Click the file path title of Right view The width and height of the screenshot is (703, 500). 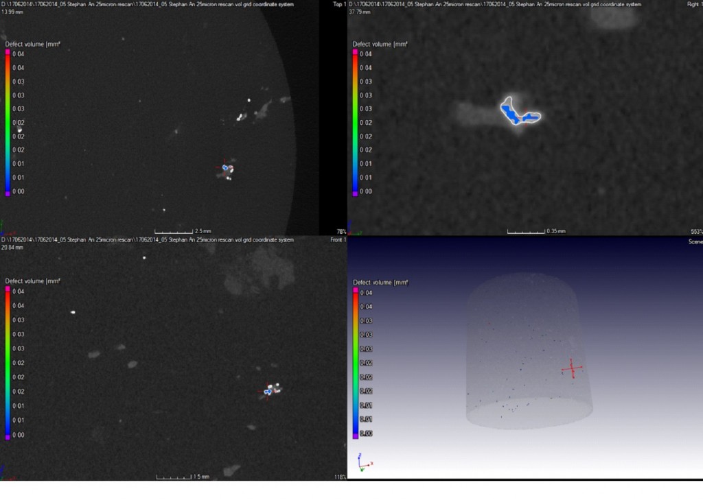tap(495, 4)
